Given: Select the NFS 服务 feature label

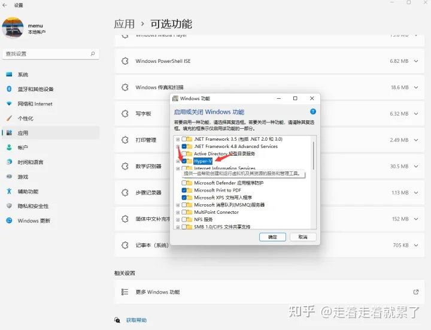Looking at the screenshot, I should pyautogui.click(x=204, y=219).
